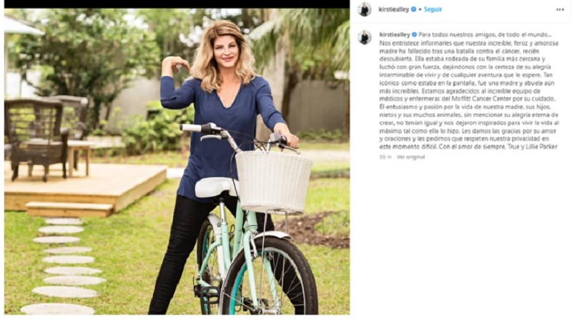572x319 pixels.
Task: Click the 58 m timestamp below the caption
Action: coord(385,157)
